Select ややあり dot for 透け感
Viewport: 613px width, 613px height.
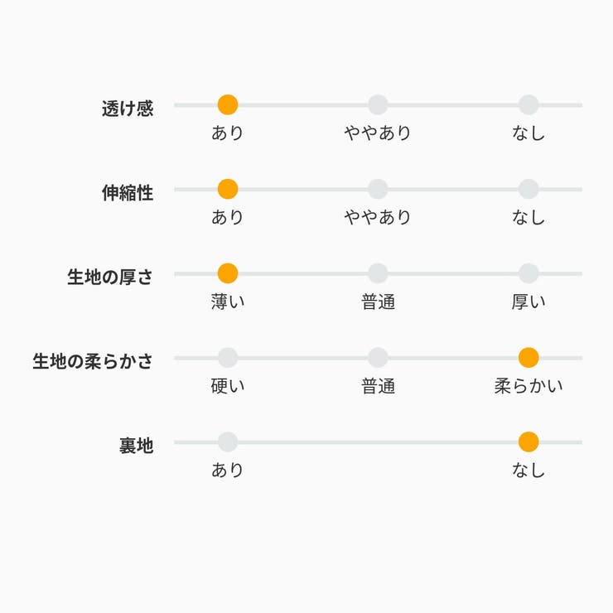pos(378,104)
